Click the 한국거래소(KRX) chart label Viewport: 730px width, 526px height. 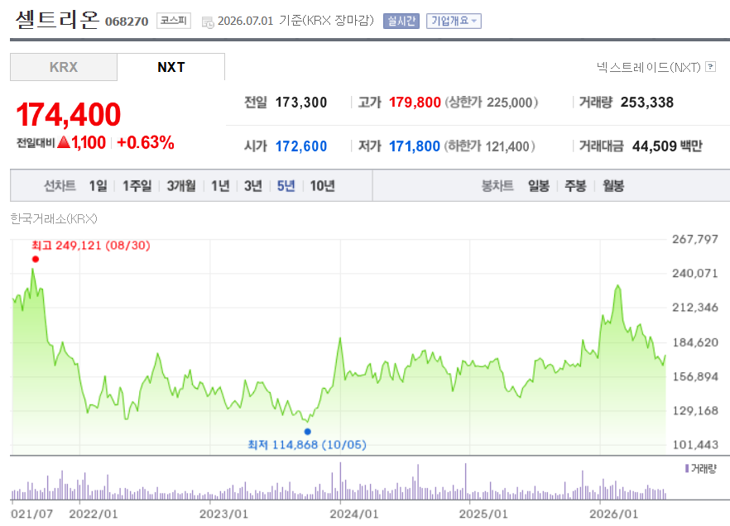point(54,218)
